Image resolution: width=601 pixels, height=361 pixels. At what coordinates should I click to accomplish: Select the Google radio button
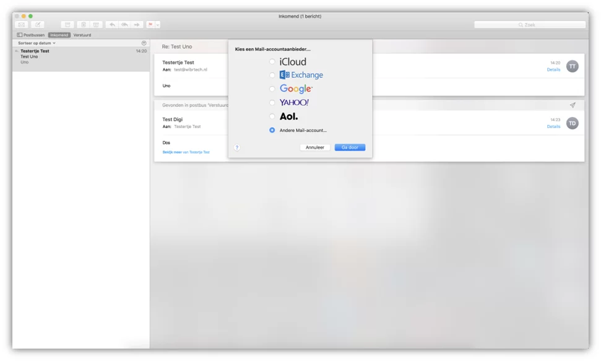272,89
